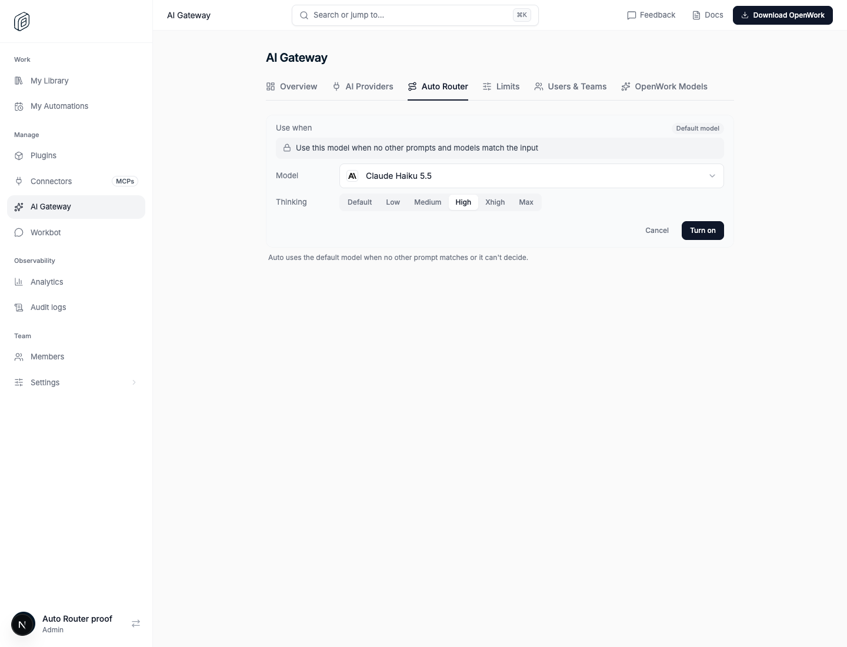
Task: Click the ⌘K shortcut hint
Action: (522, 15)
